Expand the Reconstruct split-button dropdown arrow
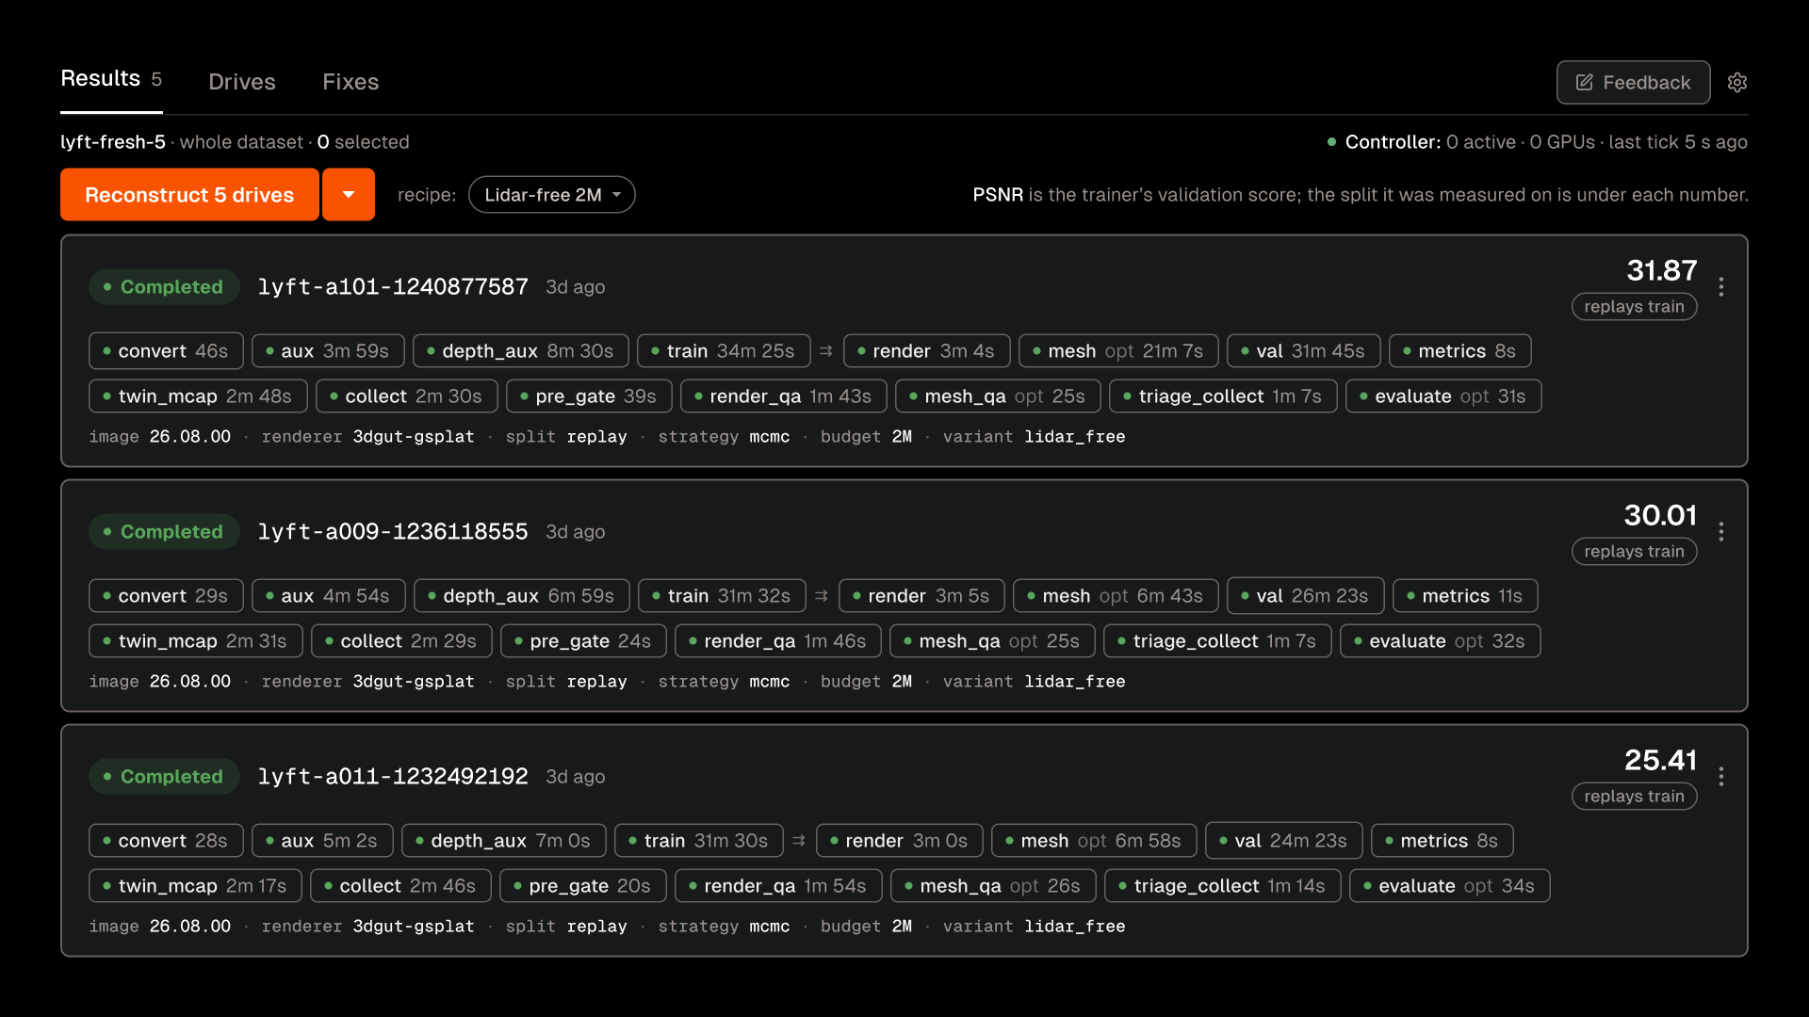This screenshot has width=1809, height=1017. [x=349, y=195]
